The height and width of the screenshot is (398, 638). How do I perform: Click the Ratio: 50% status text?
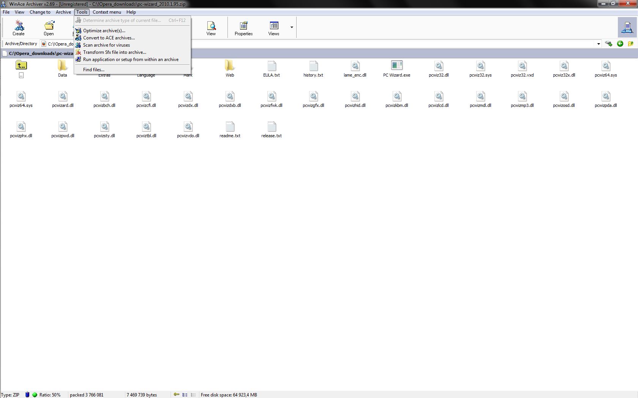coord(50,395)
